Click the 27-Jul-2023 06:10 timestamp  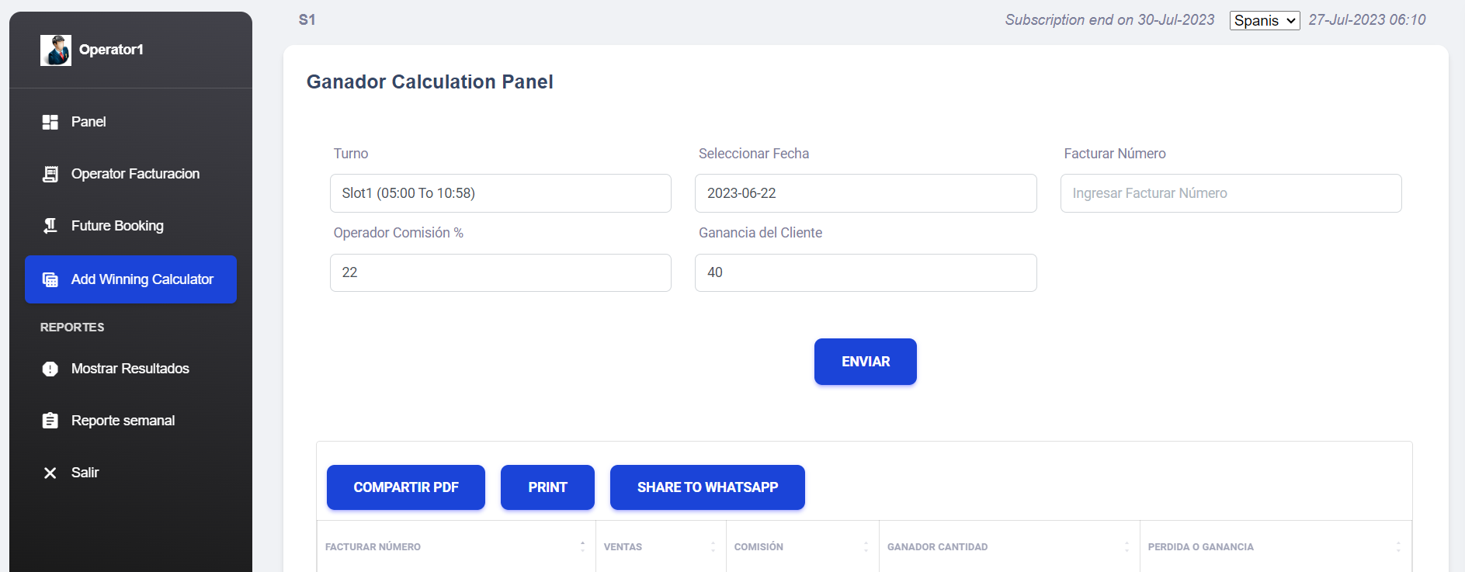[1367, 20]
